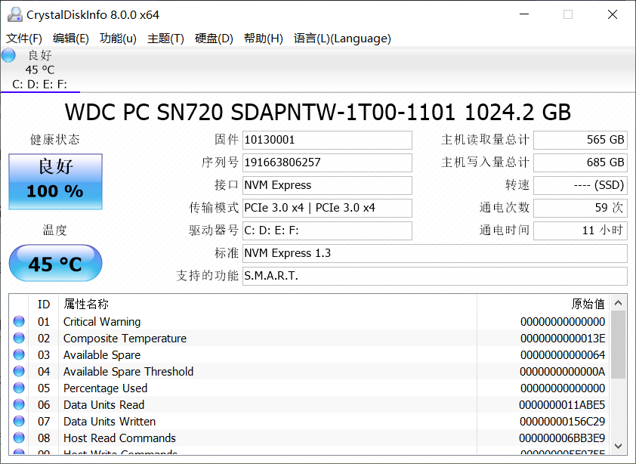Select the Percentage Used attribute name
Screen dimensions: 636x464
pos(106,388)
